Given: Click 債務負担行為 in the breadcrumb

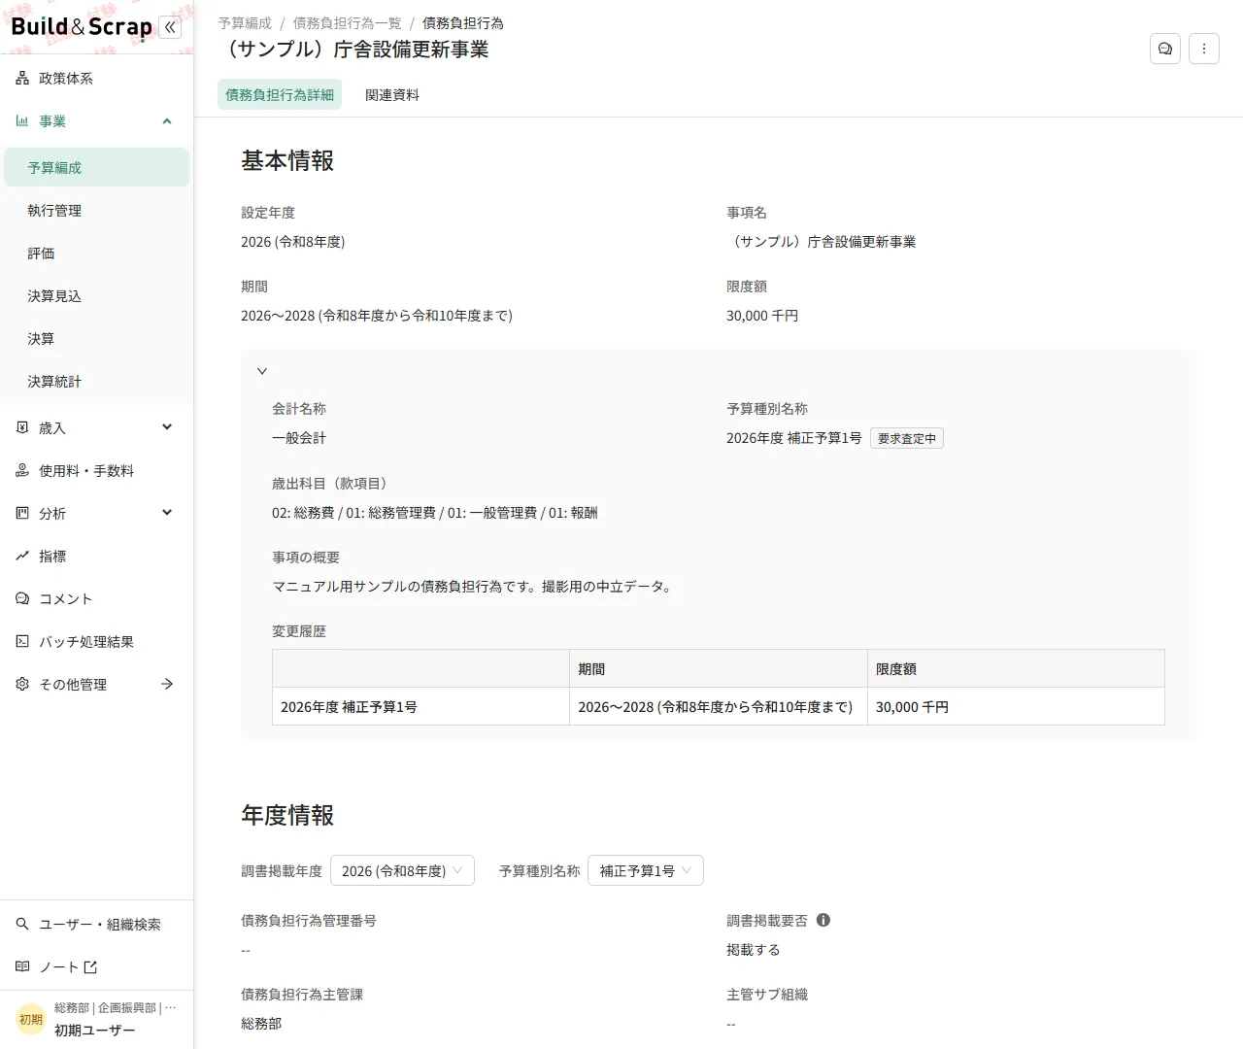Looking at the screenshot, I should coord(463,22).
